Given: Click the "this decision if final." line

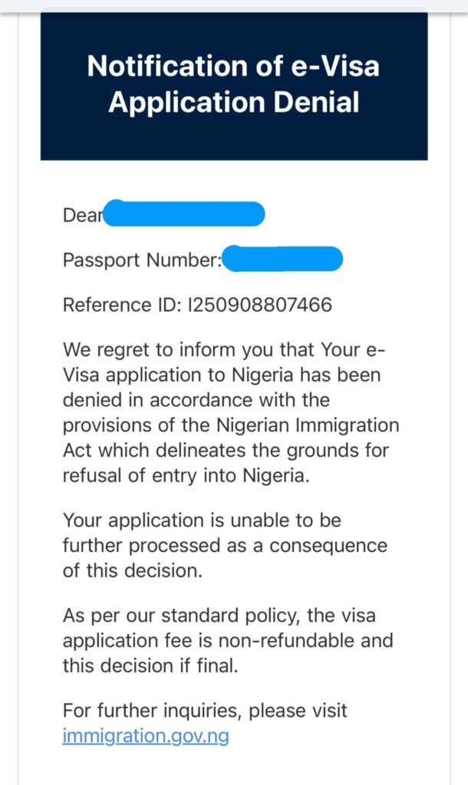Looking at the screenshot, I should [150, 665].
